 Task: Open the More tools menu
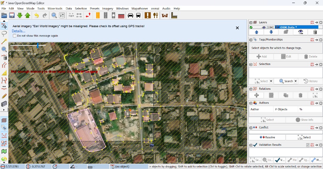[55, 8]
